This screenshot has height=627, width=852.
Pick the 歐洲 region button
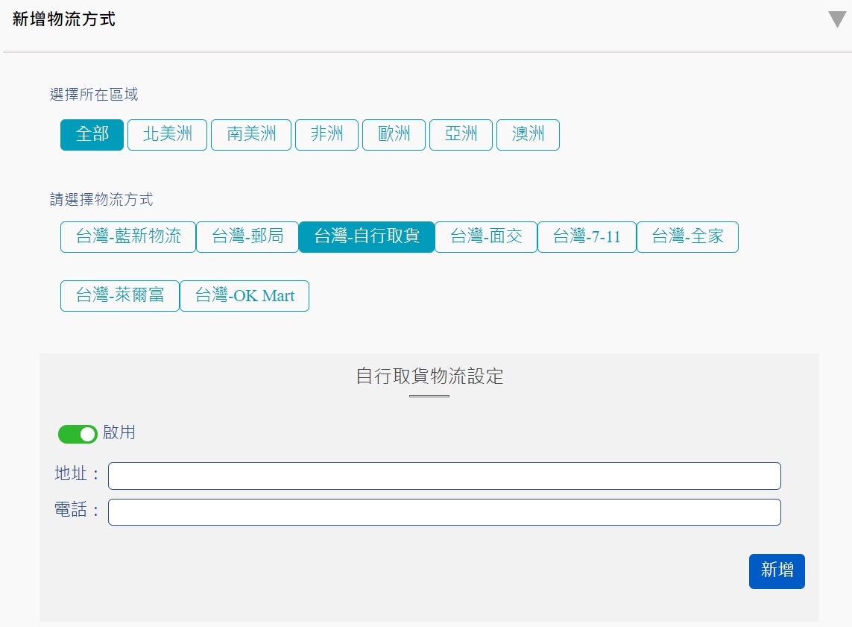tap(394, 135)
